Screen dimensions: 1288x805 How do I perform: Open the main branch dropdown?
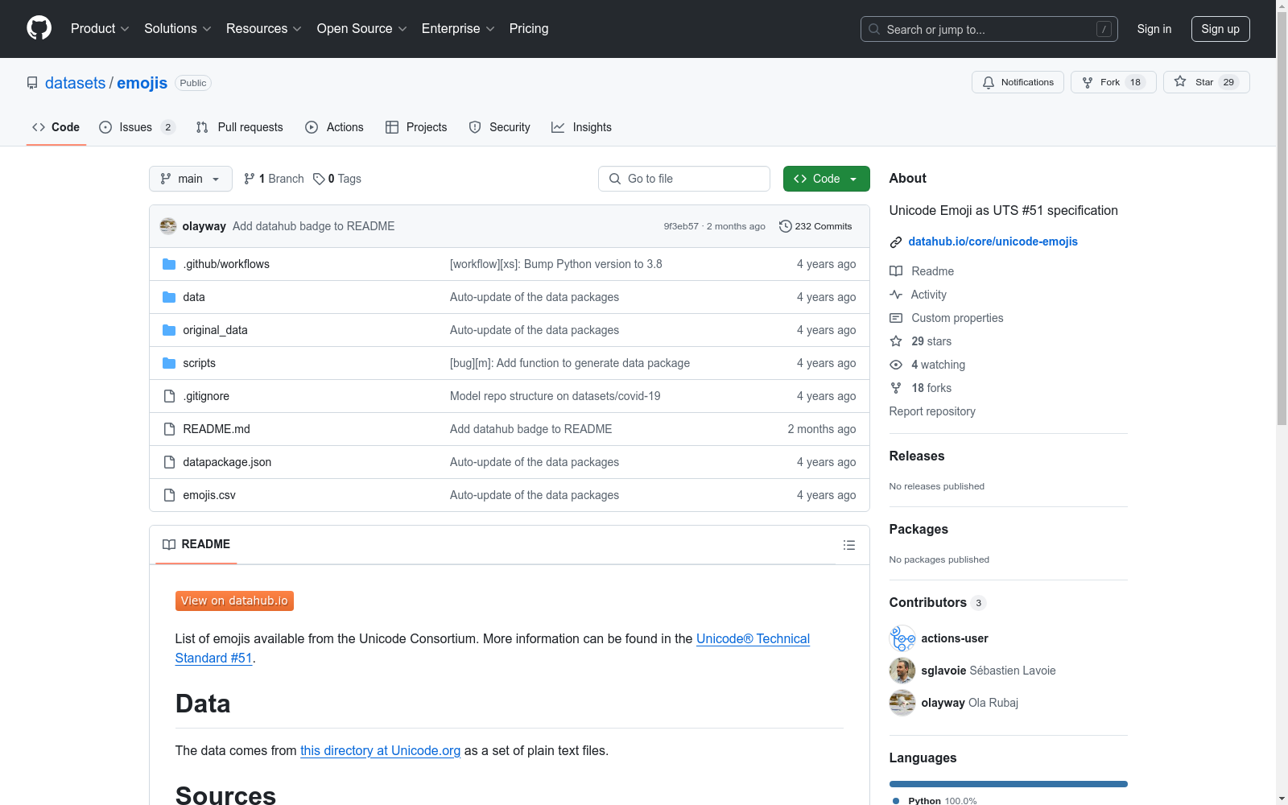[x=191, y=179]
